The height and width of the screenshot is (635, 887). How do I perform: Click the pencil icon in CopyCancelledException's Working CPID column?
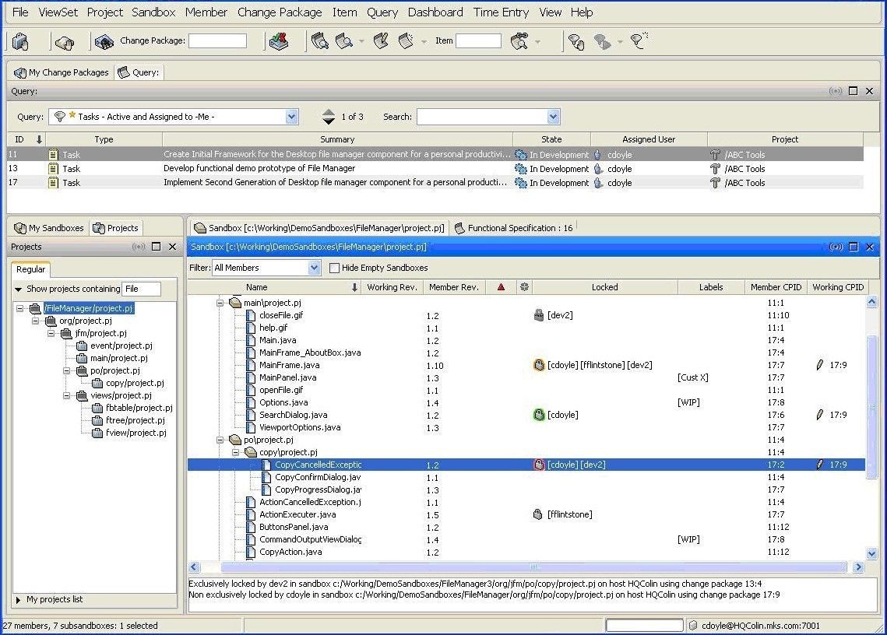pyautogui.click(x=818, y=465)
